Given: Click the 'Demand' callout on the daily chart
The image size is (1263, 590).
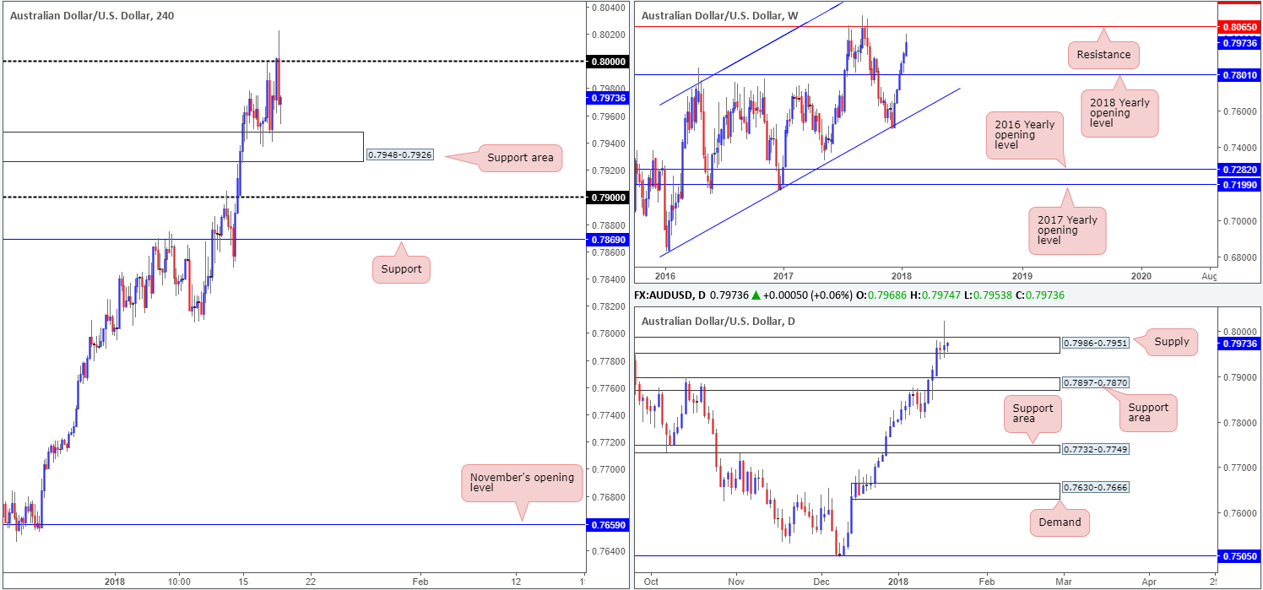Looking at the screenshot, I should point(1060,522).
